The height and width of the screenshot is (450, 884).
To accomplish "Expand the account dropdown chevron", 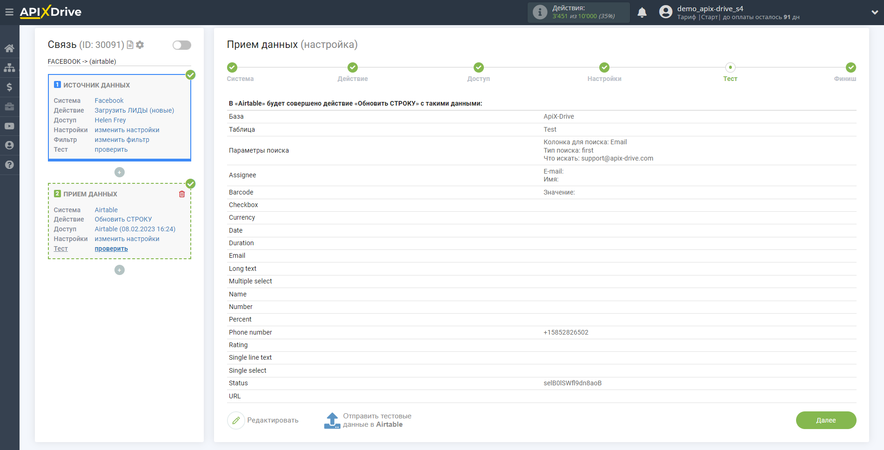I will tap(875, 13).
